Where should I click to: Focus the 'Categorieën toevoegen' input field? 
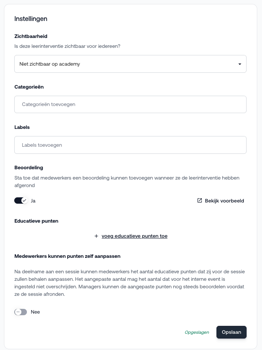130,104
